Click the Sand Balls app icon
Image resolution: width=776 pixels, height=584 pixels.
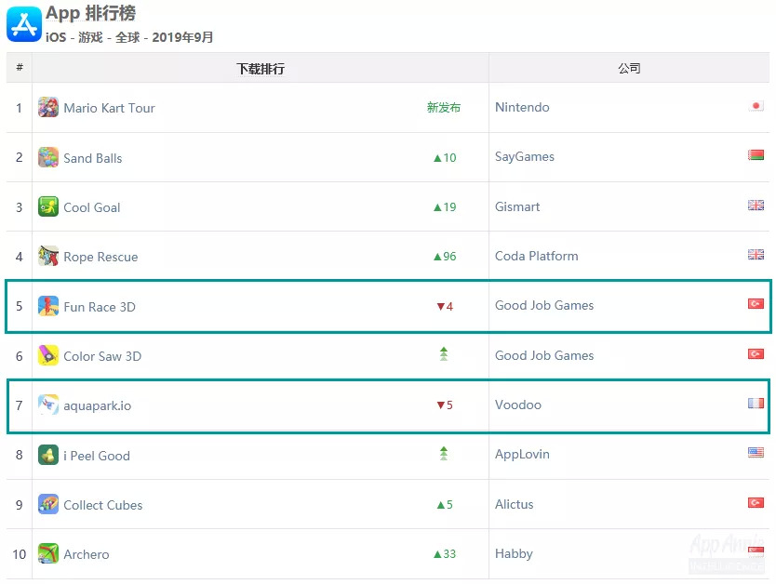tap(48, 158)
